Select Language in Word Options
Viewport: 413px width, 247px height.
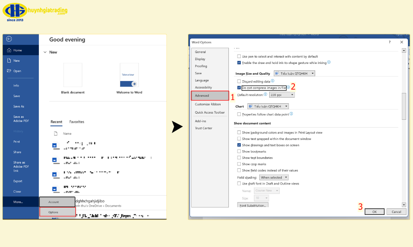[x=202, y=80]
